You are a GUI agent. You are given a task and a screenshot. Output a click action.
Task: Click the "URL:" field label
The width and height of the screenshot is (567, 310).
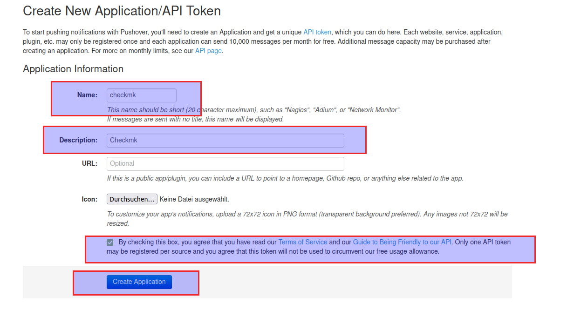89,163
